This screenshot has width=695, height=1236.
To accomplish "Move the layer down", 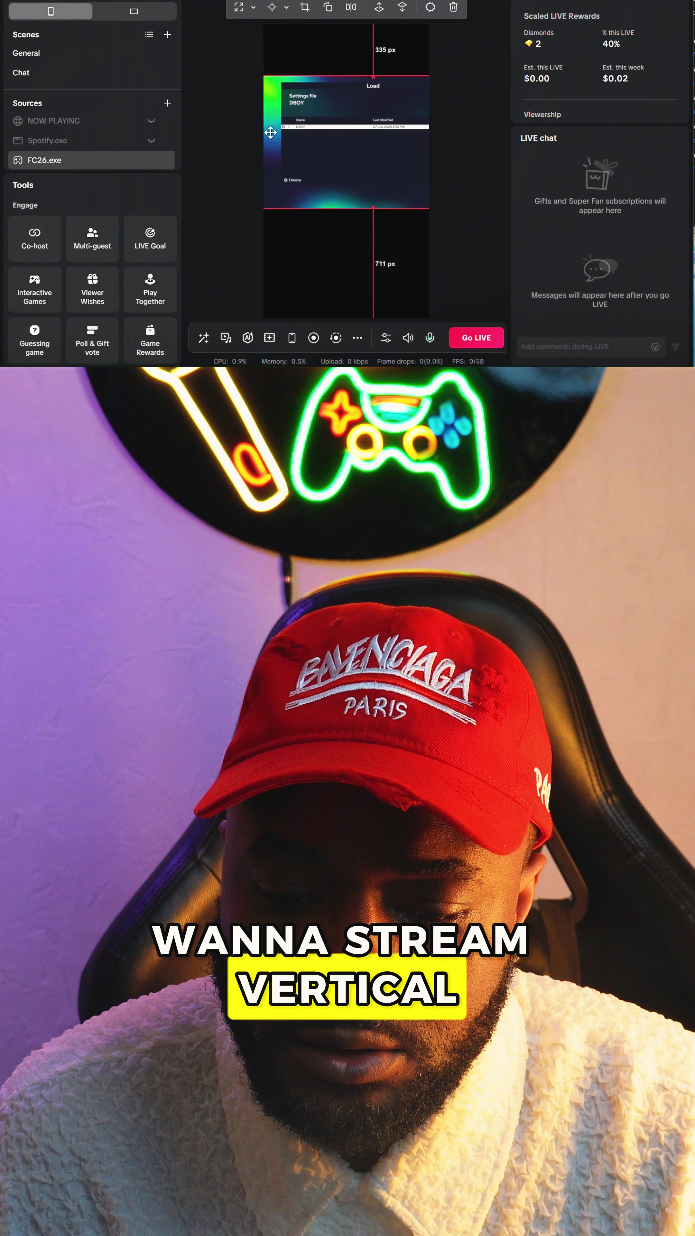I will [402, 7].
